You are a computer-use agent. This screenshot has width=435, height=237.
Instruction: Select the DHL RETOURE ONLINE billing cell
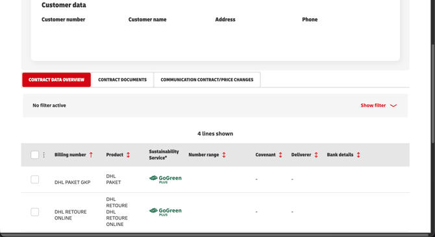click(x=71, y=215)
